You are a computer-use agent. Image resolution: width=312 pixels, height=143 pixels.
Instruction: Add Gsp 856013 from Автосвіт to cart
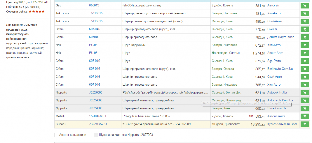pyautogui.click(x=304, y=5)
